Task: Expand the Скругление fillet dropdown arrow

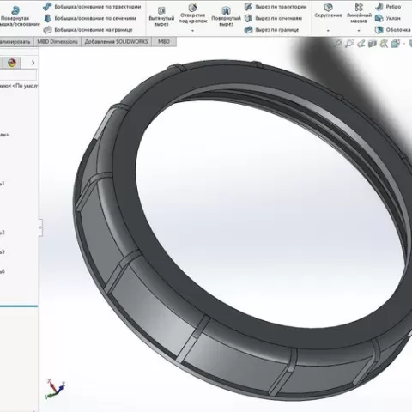Action: click(328, 31)
